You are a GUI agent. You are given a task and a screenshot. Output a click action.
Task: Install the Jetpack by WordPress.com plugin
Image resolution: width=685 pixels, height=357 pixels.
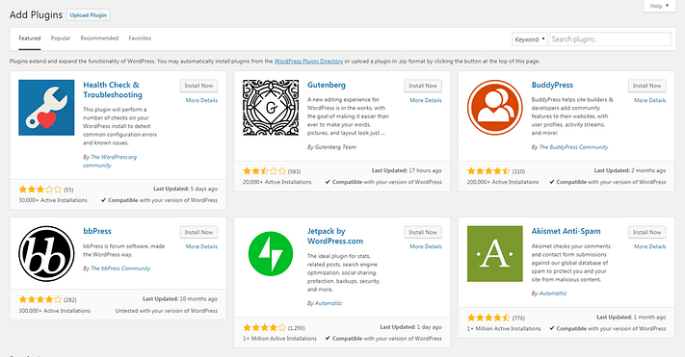pyautogui.click(x=423, y=232)
